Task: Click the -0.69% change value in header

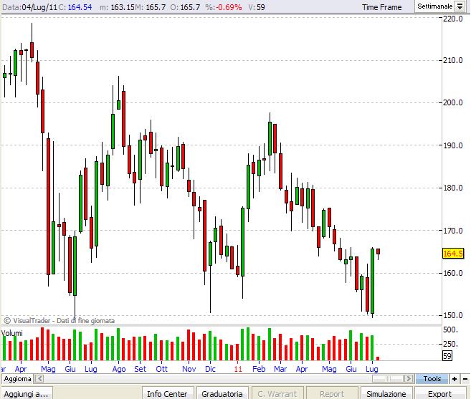Action: (229, 7)
